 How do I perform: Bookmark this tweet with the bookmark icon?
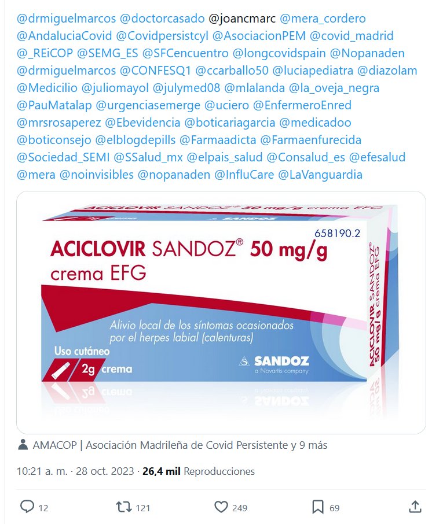[x=317, y=507]
